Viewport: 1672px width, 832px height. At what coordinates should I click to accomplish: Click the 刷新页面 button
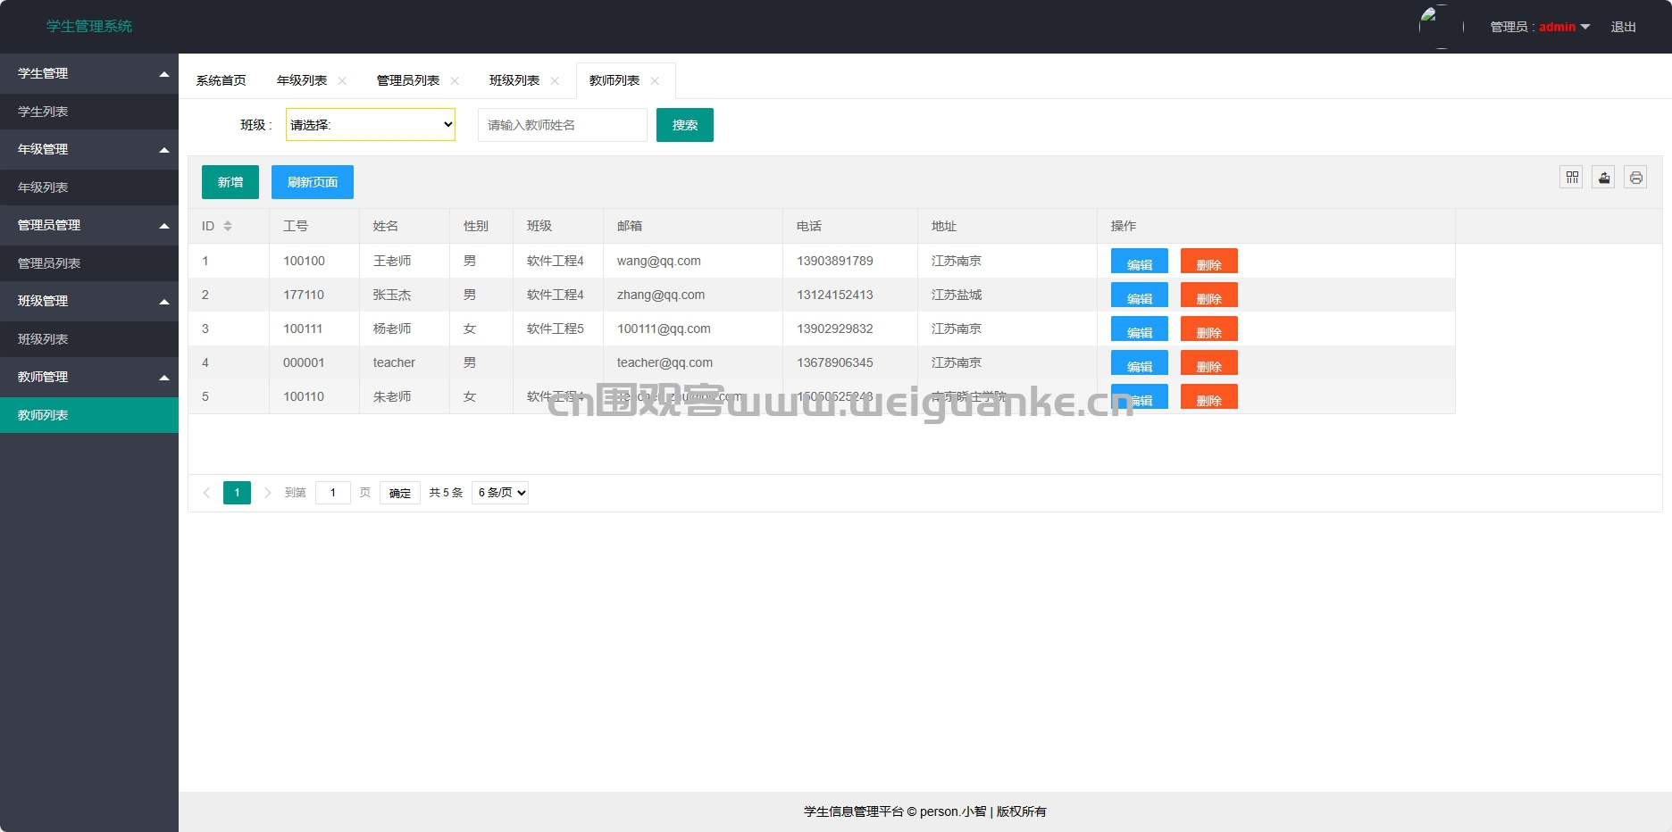(313, 182)
